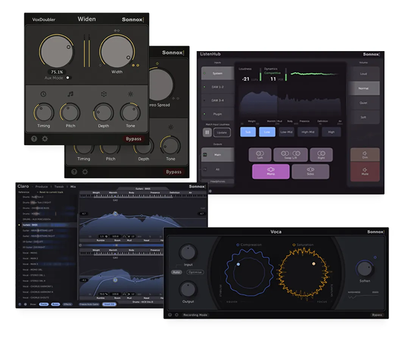Click the Dim speaker button in ListenHub
This screenshot has width=400, height=338.
pos(365,154)
